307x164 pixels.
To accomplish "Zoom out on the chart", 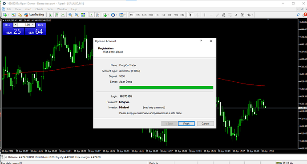I will (77, 15).
